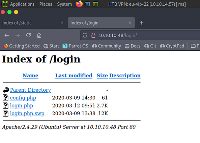Open the Applications menu
Screen dimensions: 200x143
pyautogui.click(x=22, y=4)
